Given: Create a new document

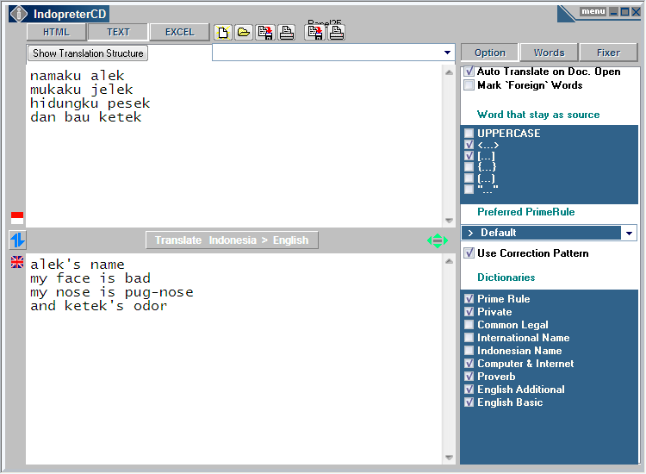Looking at the screenshot, I should [223, 32].
